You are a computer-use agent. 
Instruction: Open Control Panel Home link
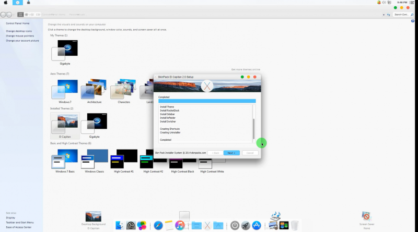click(18, 23)
